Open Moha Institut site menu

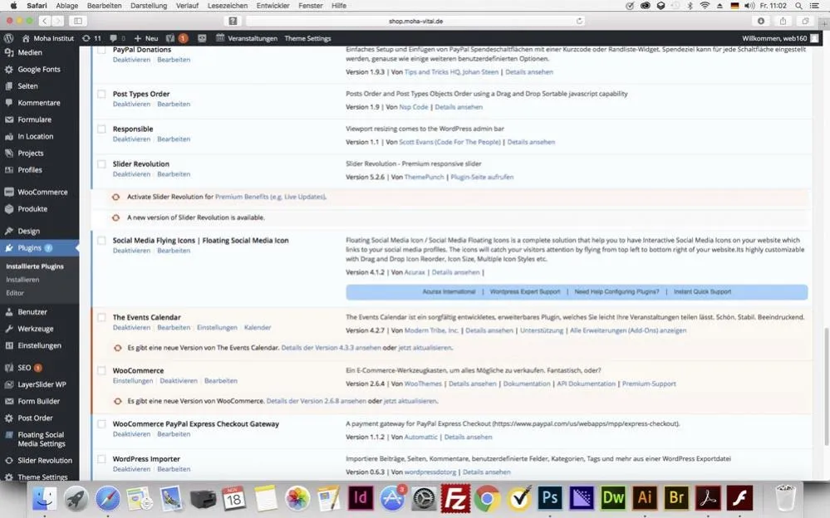point(48,38)
